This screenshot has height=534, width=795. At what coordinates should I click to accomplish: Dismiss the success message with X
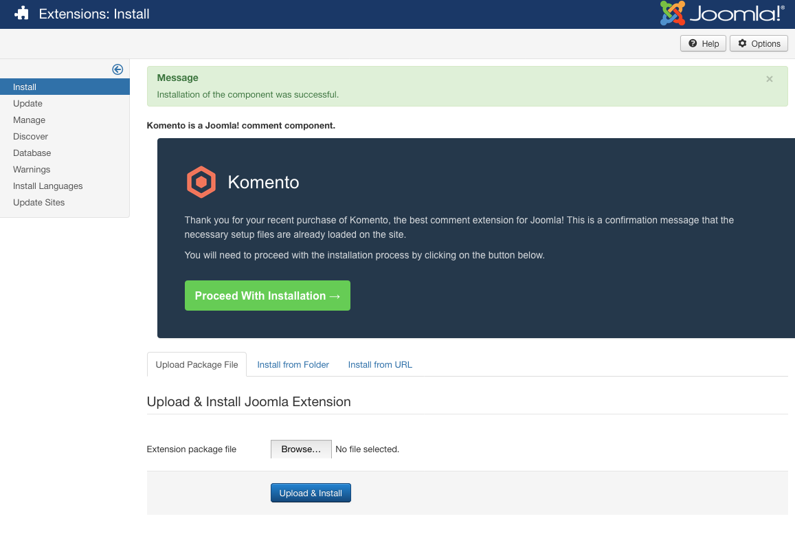point(769,78)
